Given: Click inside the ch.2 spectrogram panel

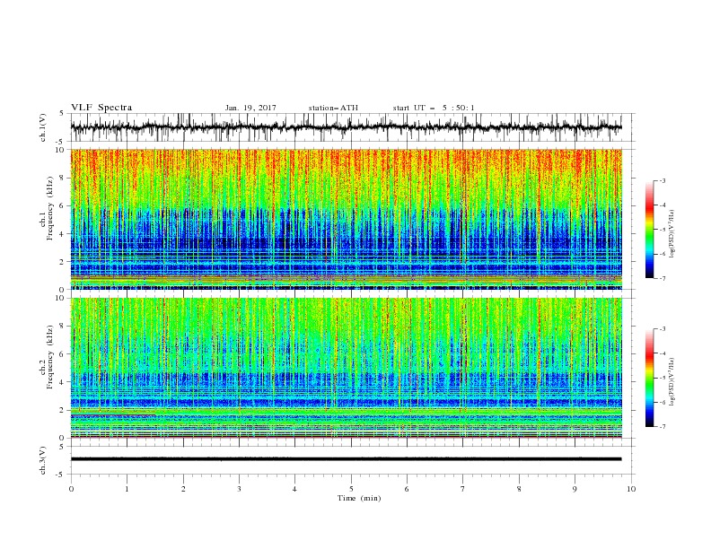Looking at the screenshot, I should (346, 368).
